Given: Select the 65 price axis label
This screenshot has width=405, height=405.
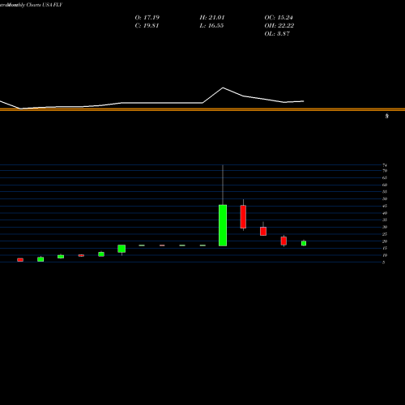Looking at the screenshot, I should [385, 177].
